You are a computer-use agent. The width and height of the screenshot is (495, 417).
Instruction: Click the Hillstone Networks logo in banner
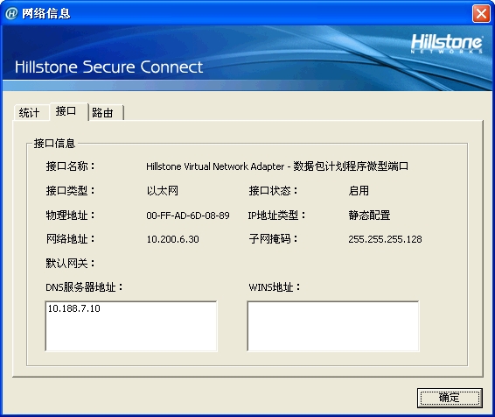446,44
